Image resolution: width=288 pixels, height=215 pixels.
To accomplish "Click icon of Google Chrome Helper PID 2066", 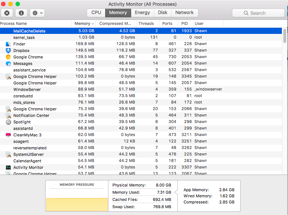I will click(8, 109).
